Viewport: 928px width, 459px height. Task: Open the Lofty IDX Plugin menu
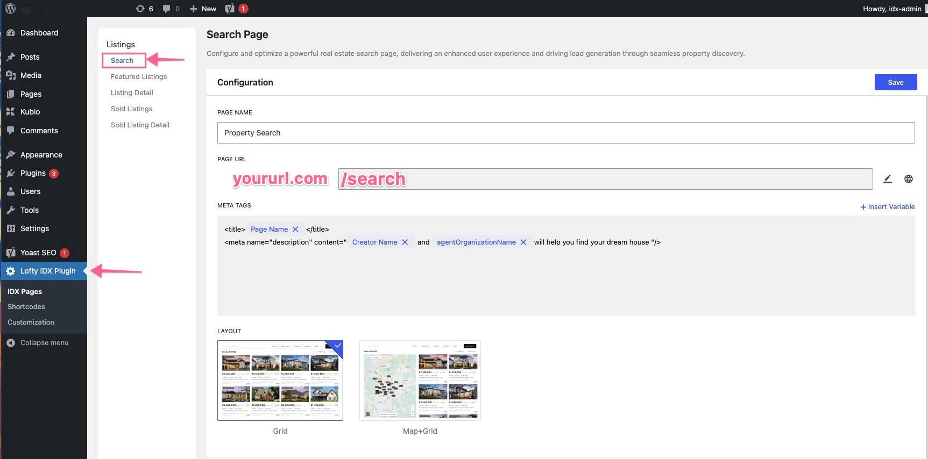click(x=44, y=271)
